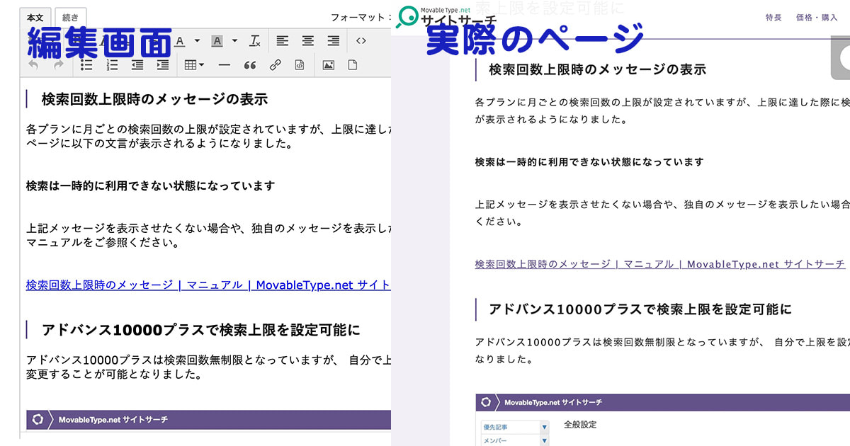This screenshot has width=850, height=446.
Task: Click the page heading アドバンス10000プラスで検索上限を設定可能に
Action: [x=640, y=309]
